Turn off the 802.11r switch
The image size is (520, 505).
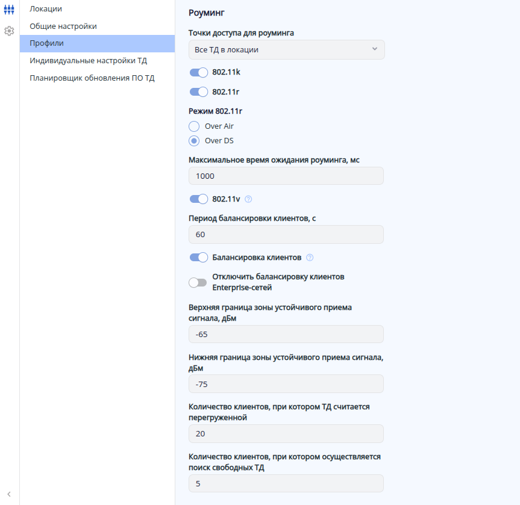[198, 92]
